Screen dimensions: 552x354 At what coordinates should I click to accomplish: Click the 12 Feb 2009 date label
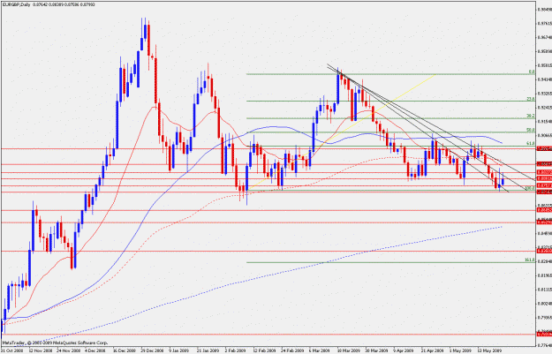(x=264, y=350)
